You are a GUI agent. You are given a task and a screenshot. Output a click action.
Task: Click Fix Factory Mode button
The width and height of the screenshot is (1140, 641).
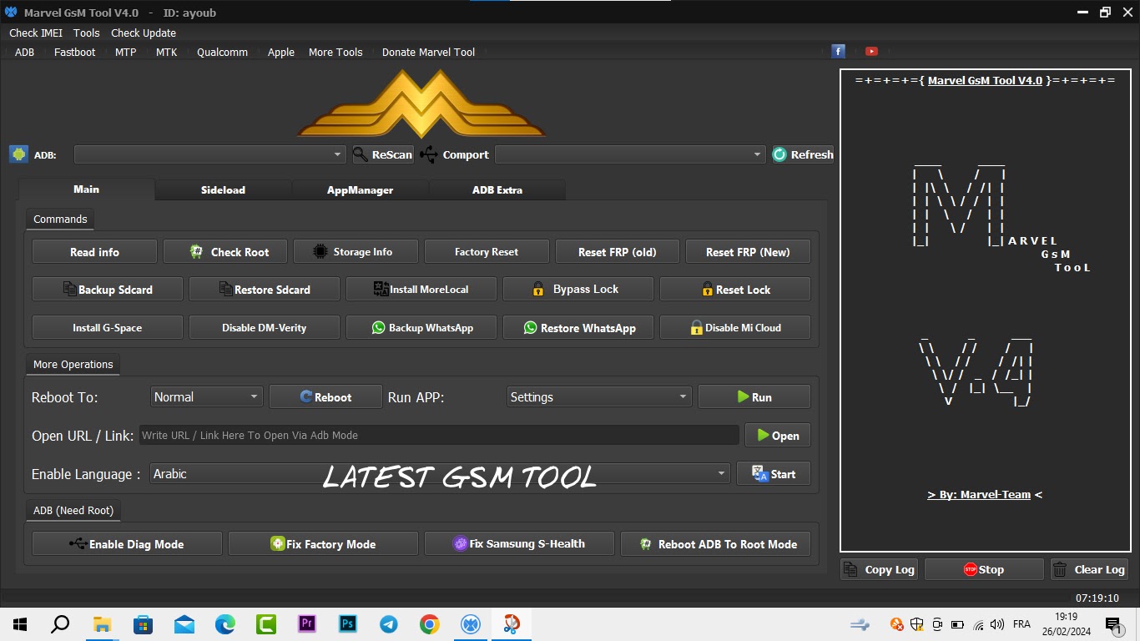pos(323,544)
